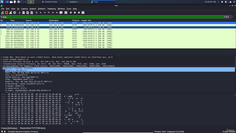Expand HTTP/1.1 200 OK line
Screen dimensions: 236x133
[4, 71]
